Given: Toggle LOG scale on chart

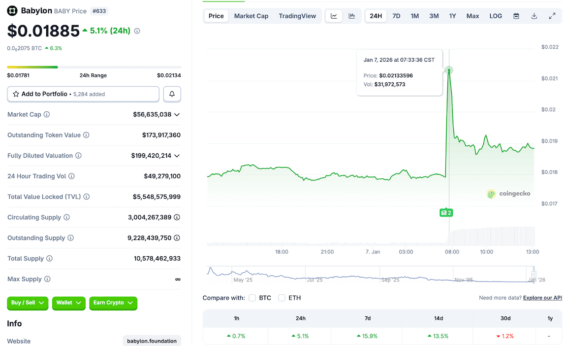Looking at the screenshot, I should (496, 16).
